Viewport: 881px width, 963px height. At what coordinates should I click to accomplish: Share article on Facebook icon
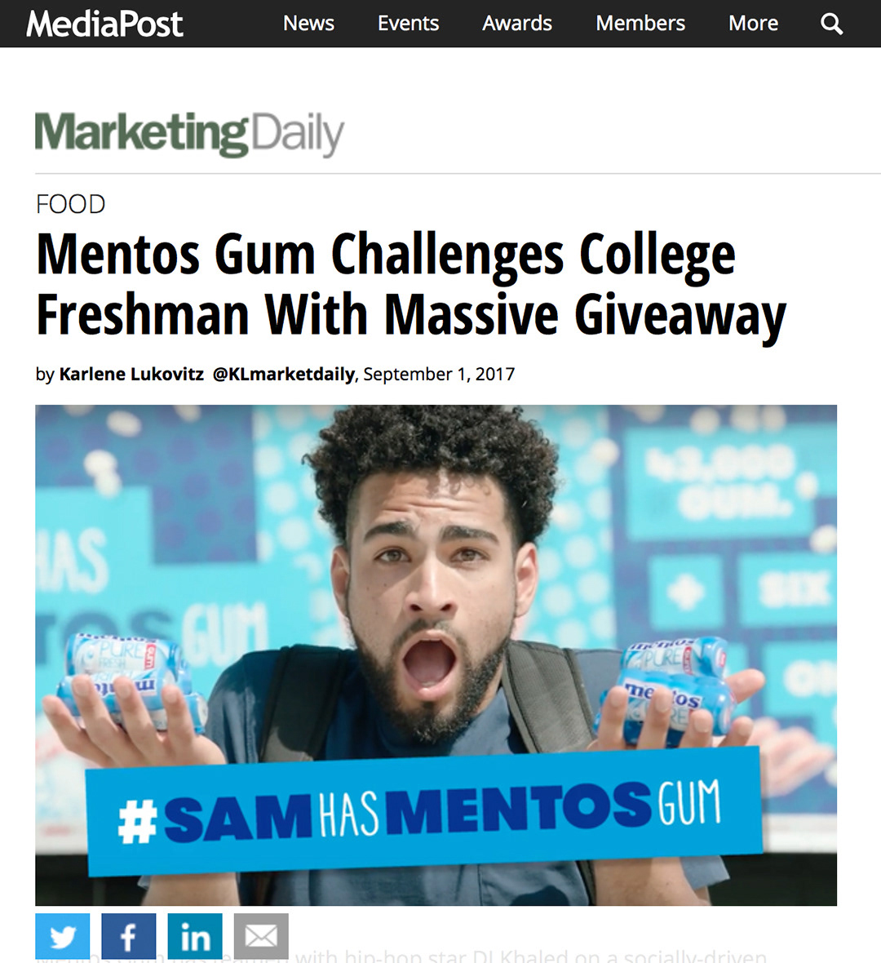coord(128,936)
